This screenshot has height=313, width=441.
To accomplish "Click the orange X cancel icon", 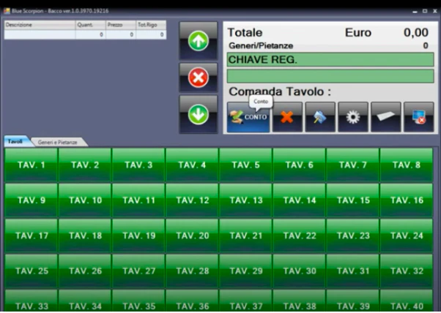I will click(x=287, y=117).
